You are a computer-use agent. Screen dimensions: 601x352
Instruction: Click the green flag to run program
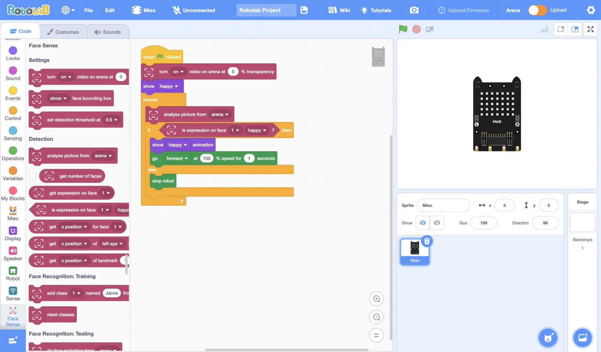pos(403,29)
